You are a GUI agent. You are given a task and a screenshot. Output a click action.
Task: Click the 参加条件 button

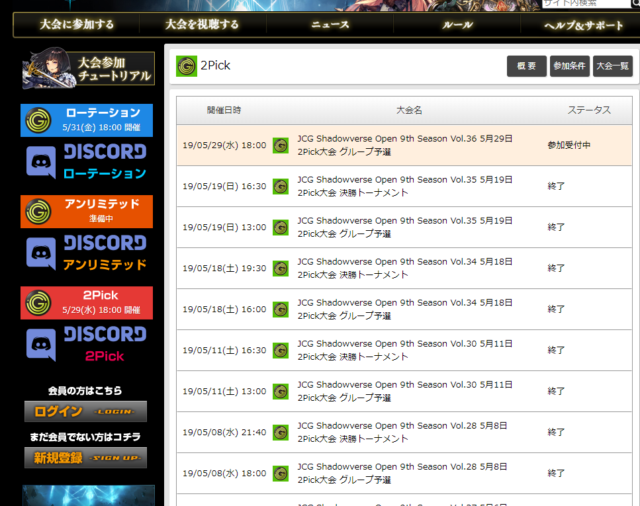569,65
